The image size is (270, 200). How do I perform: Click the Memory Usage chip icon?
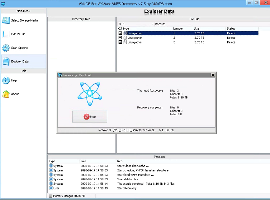tap(50, 196)
